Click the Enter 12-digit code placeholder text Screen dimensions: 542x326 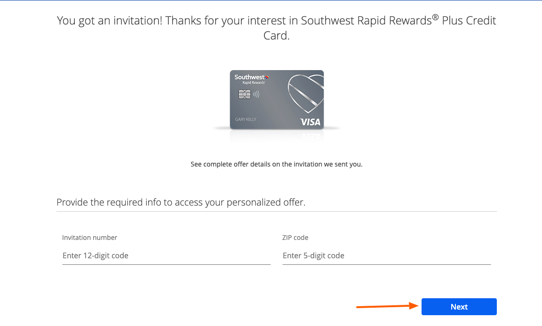click(x=95, y=255)
